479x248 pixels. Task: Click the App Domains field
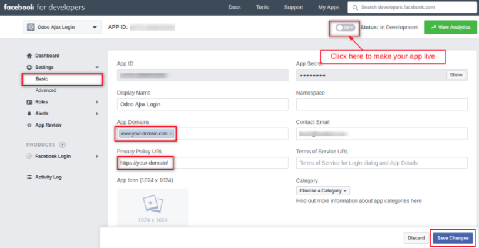[202, 134]
